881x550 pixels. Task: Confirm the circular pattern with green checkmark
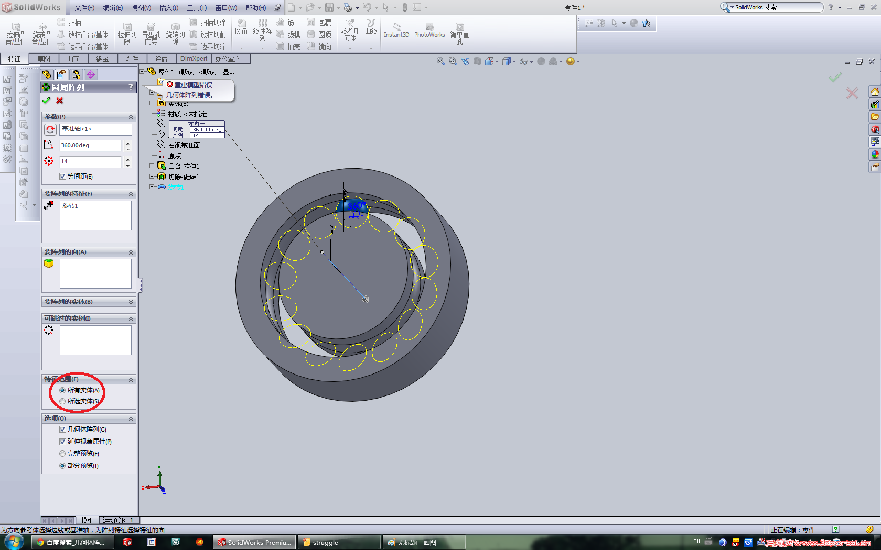[x=46, y=101]
